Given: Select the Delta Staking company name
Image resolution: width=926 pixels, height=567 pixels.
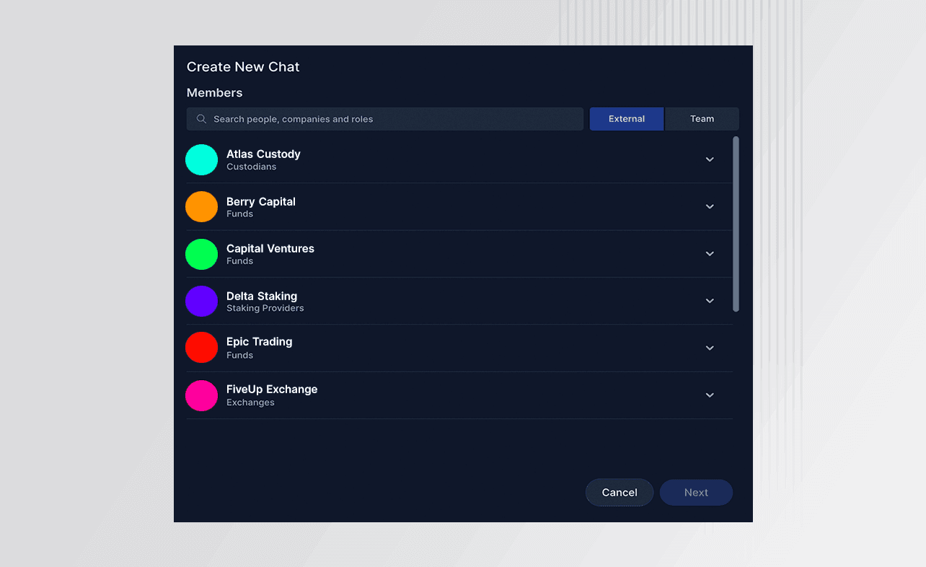Looking at the screenshot, I should click(x=262, y=296).
